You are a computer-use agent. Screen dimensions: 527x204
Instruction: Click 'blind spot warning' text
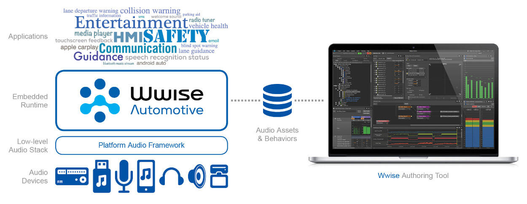point(199,46)
